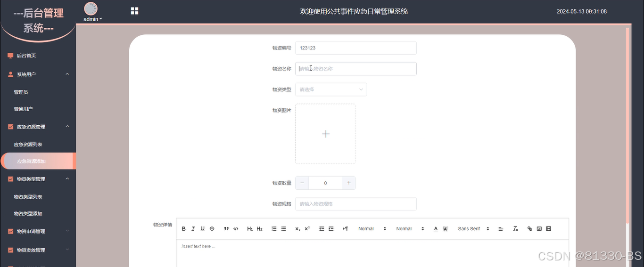Apply superscript formatting

(307, 229)
